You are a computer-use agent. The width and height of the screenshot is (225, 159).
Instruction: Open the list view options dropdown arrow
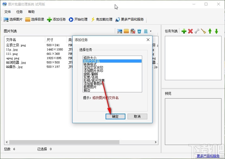point(151,31)
